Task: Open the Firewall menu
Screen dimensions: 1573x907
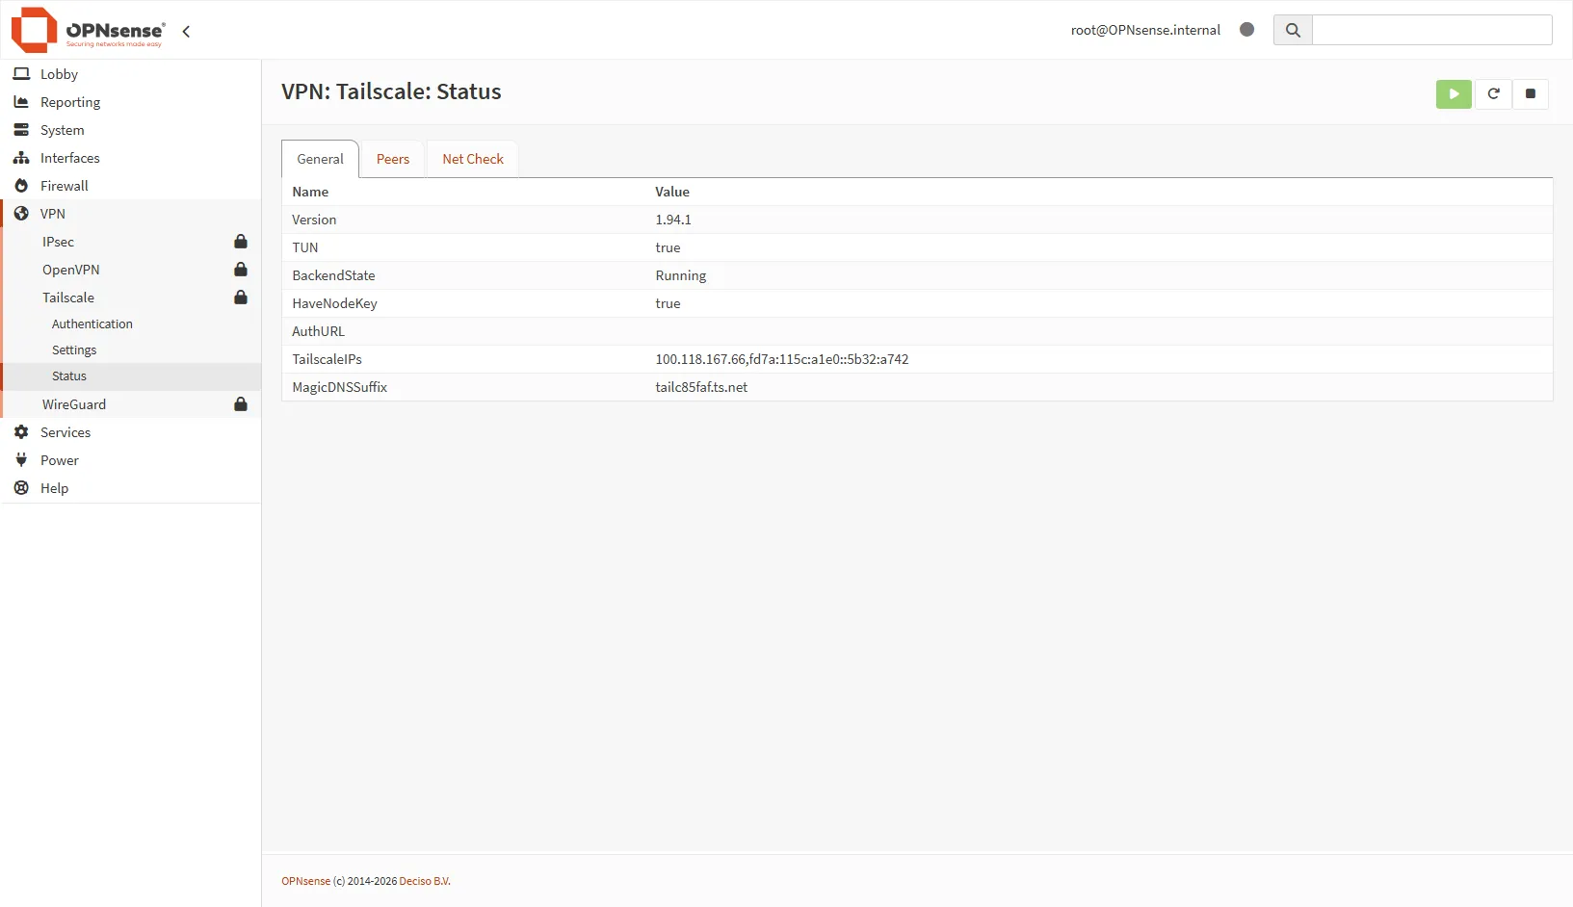Action: [65, 186]
